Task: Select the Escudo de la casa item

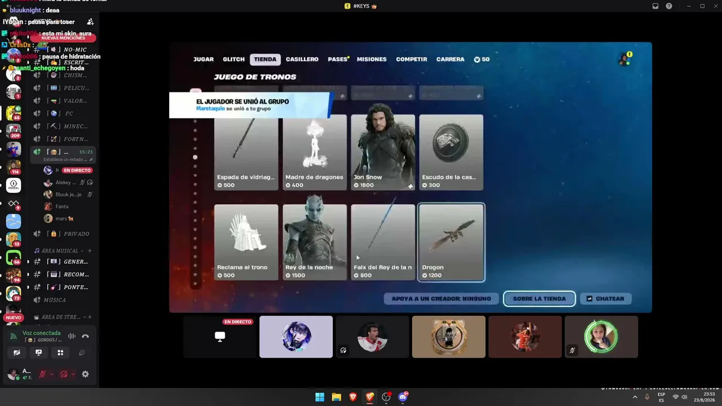Action: (x=451, y=152)
